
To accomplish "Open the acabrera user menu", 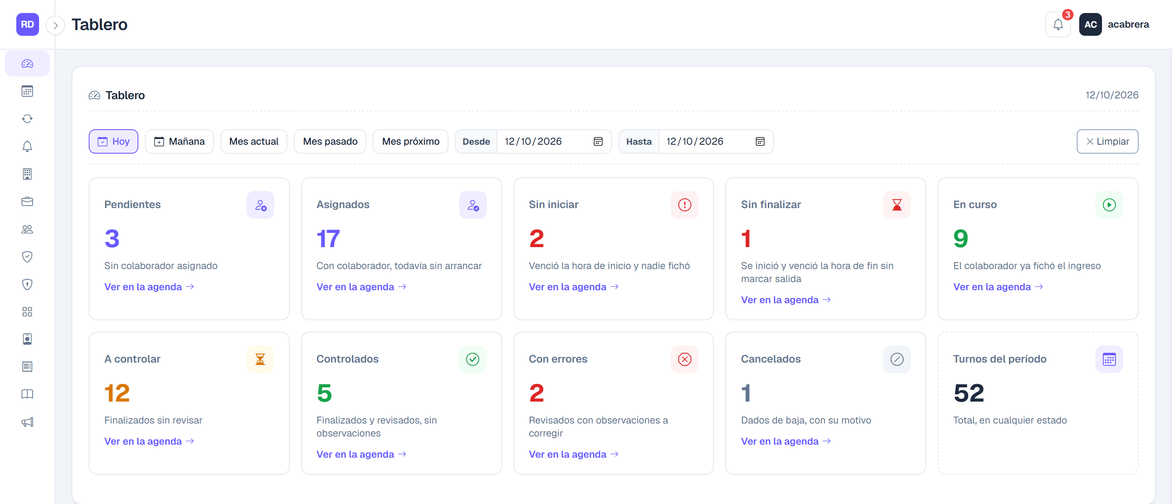I will [1114, 24].
